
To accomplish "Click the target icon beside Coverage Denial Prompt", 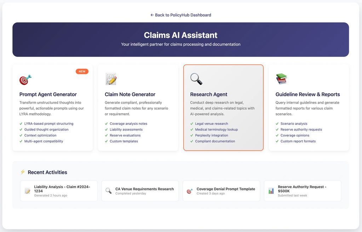I will pos(190,191).
